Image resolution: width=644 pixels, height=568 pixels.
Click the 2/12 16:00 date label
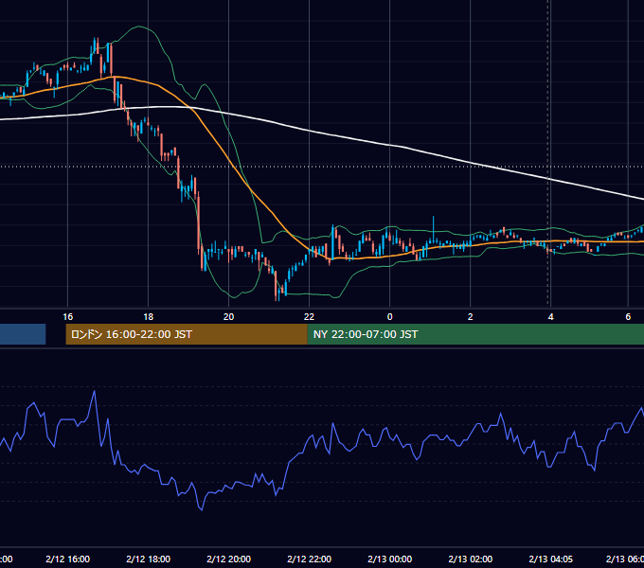point(68,559)
